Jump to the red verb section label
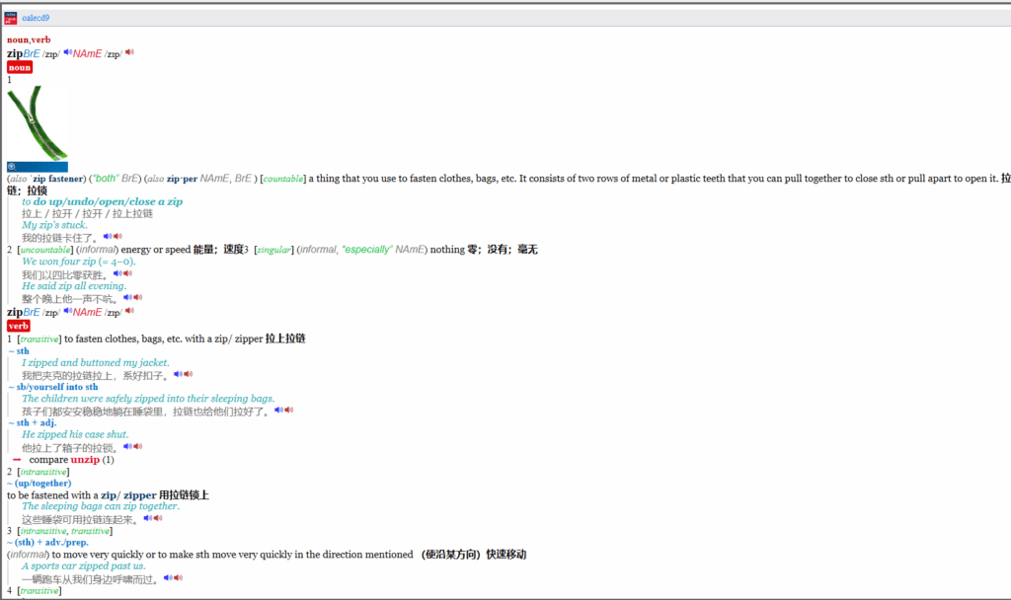 pos(19,326)
